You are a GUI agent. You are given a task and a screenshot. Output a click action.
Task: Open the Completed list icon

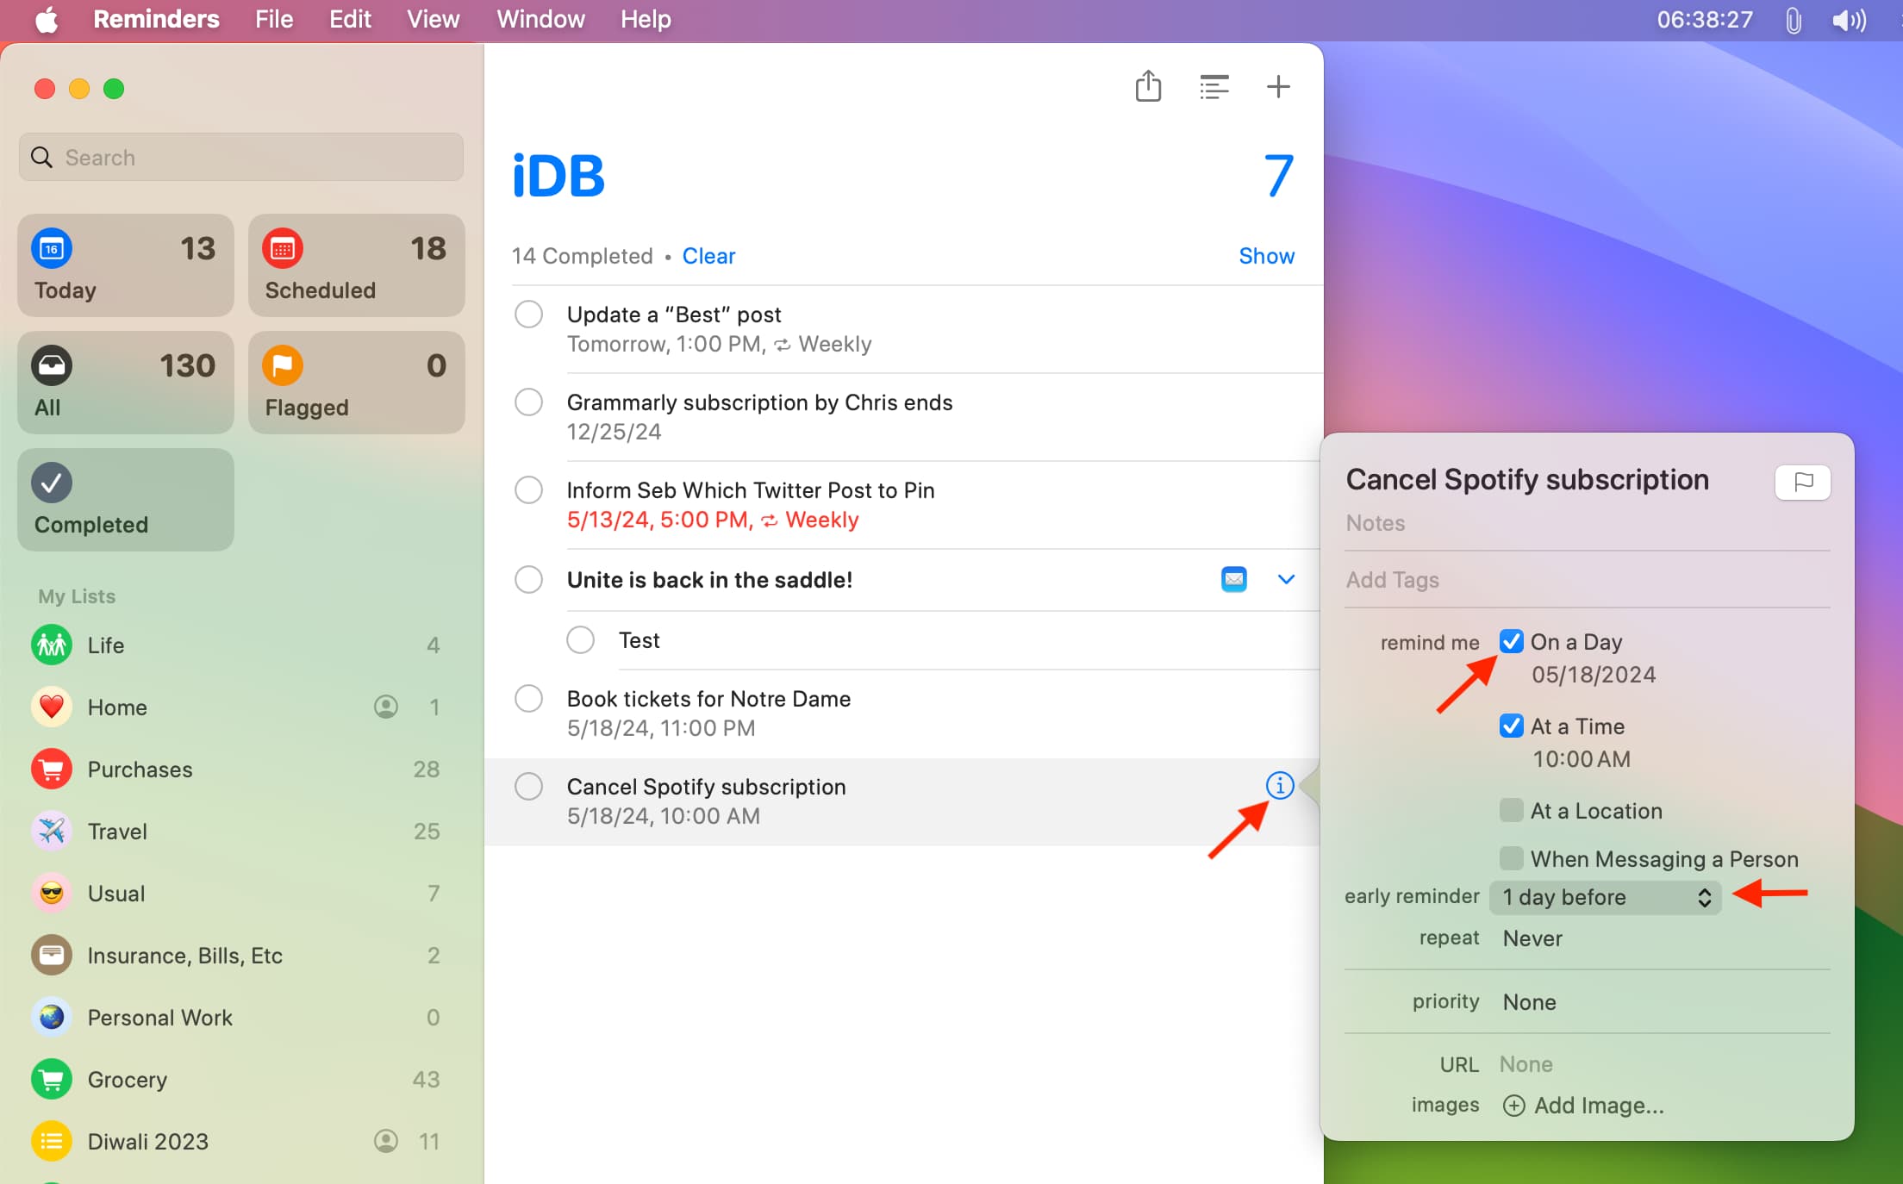pos(51,483)
